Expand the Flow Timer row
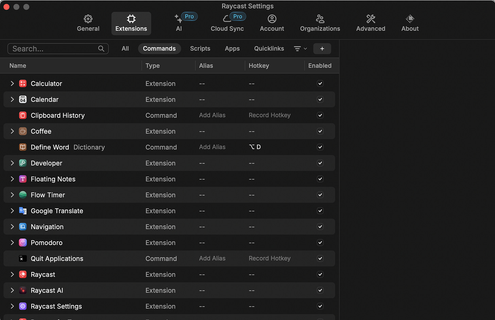495x320 pixels. click(12, 195)
